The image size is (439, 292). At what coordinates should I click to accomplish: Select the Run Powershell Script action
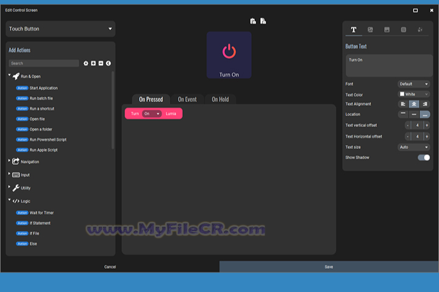pyautogui.click(x=41, y=140)
